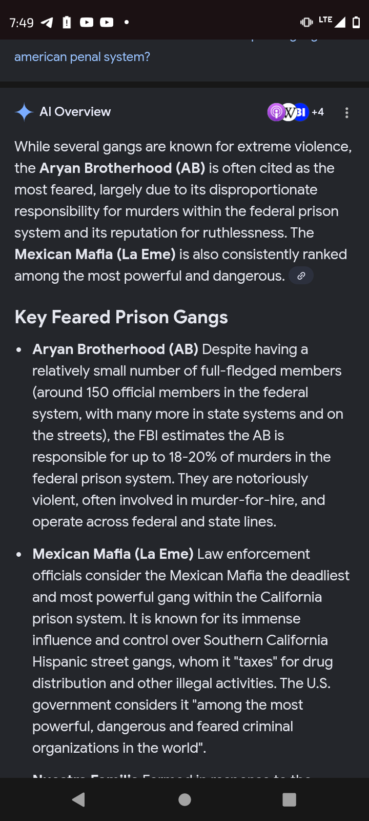Tap the AI Overview sparkle icon
The width and height of the screenshot is (369, 821).
click(24, 112)
